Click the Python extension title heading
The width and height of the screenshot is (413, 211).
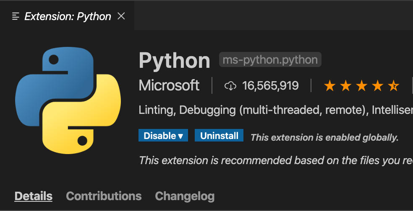click(175, 61)
